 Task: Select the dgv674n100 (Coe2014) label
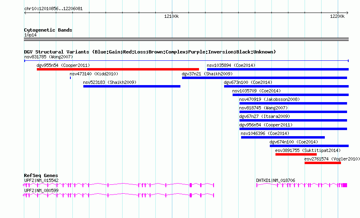tap(294, 142)
